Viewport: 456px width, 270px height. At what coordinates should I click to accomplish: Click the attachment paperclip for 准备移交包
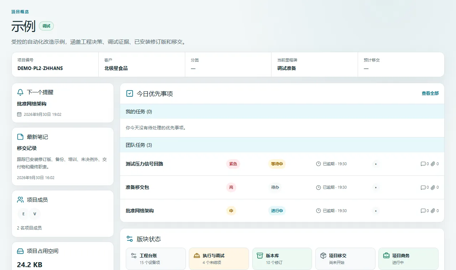[433, 187]
